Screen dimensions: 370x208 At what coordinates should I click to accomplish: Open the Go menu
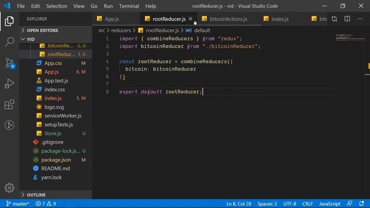point(94,6)
